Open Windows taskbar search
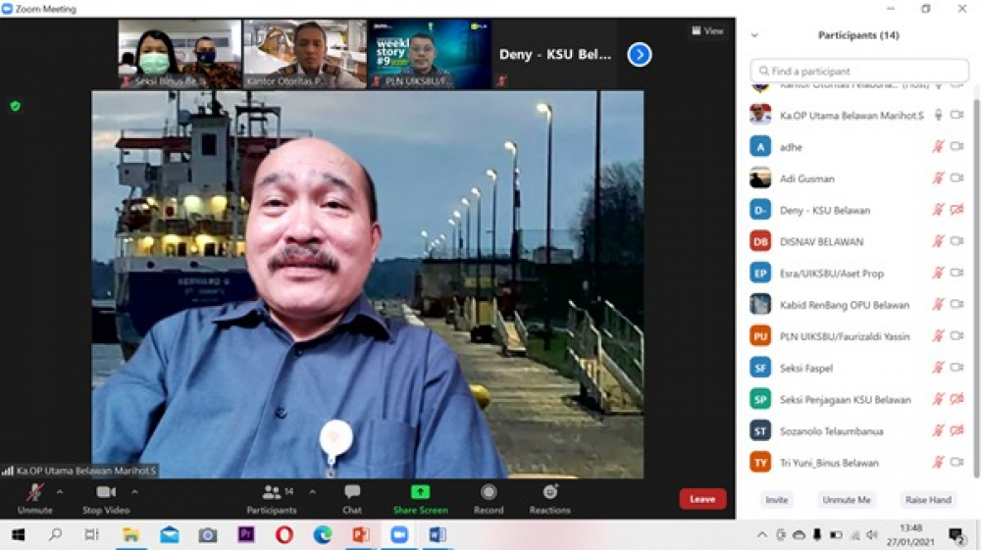 pyautogui.click(x=56, y=535)
